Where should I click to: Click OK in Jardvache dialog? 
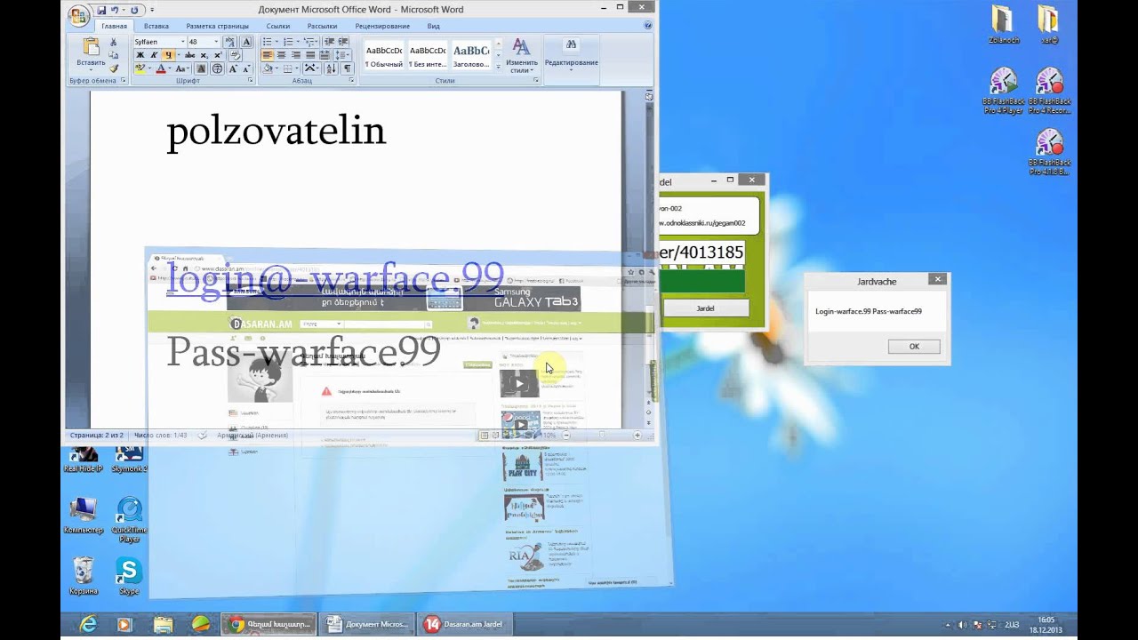914,347
